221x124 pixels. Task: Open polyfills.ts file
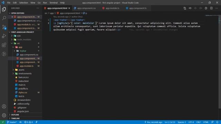point(23,89)
